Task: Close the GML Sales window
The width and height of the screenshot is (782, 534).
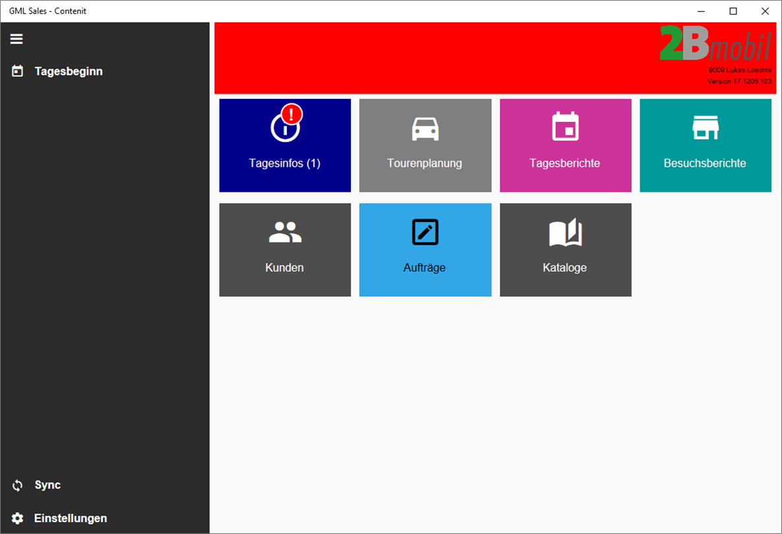Action: click(x=765, y=11)
